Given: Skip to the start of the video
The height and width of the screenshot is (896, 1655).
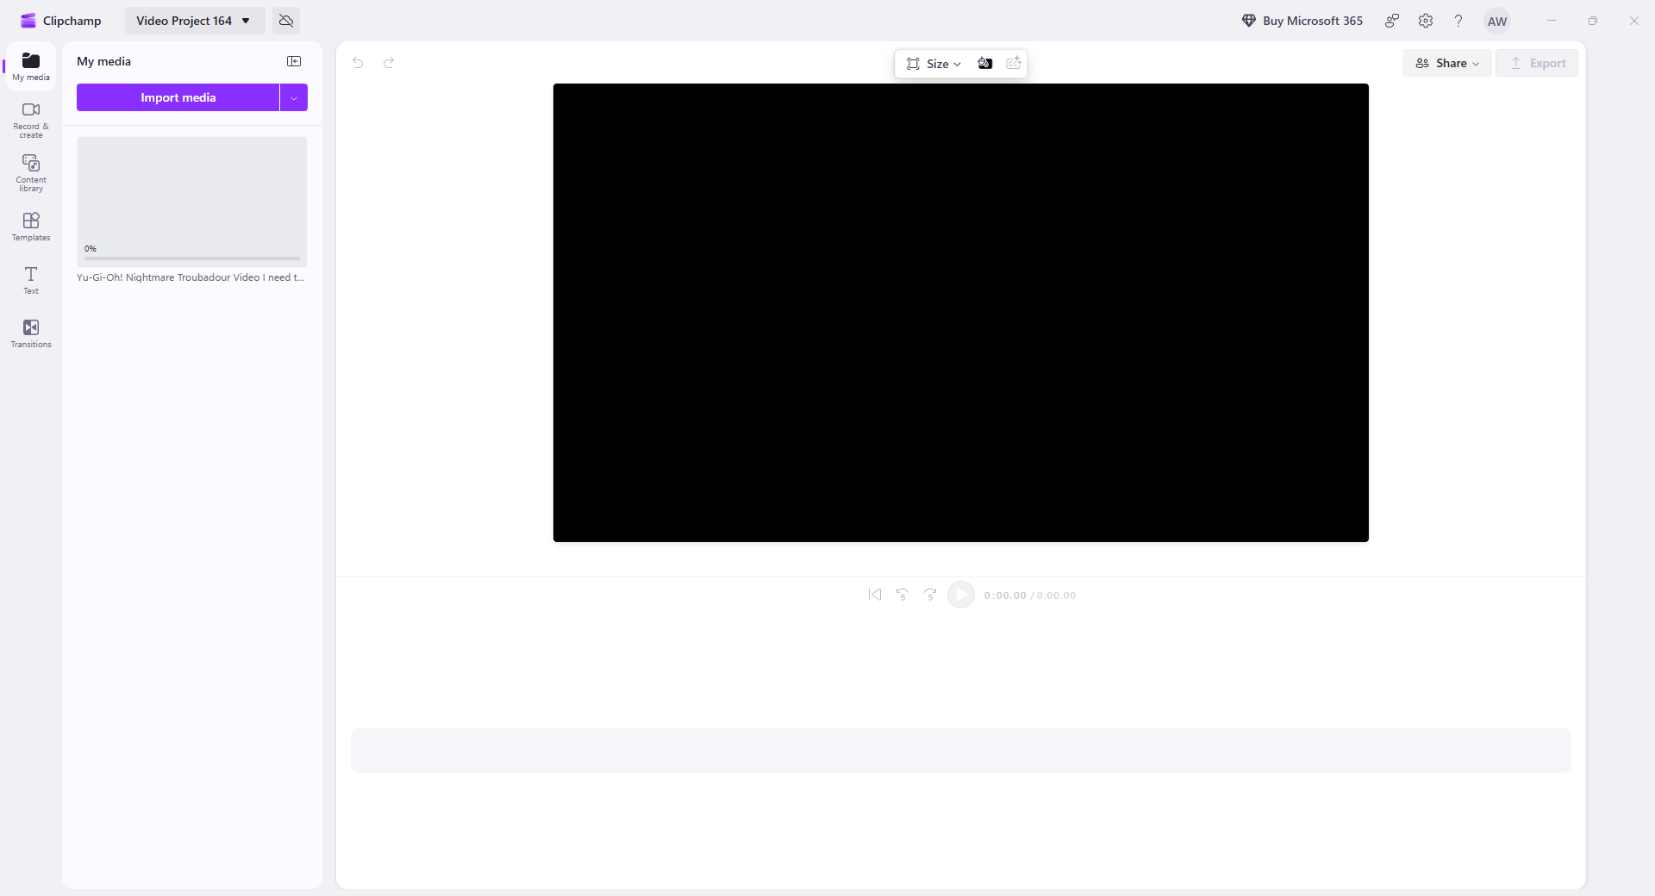Looking at the screenshot, I should [875, 594].
